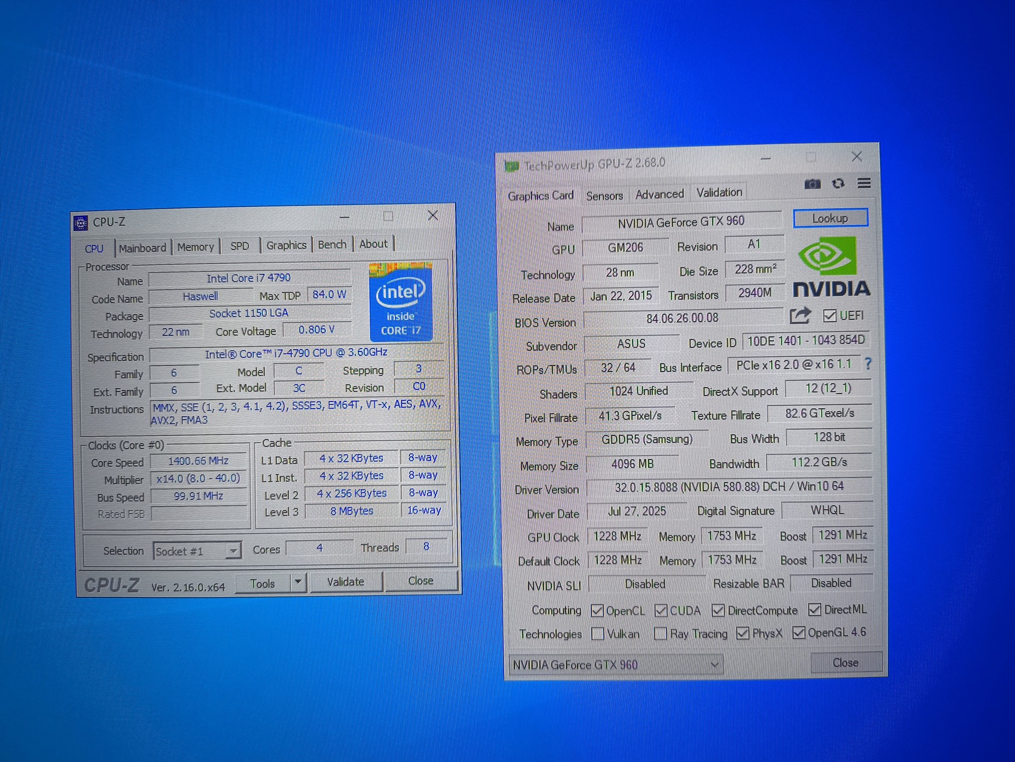The height and width of the screenshot is (762, 1015).
Task: Toggle the Vulkan checkbox
Action: tap(598, 634)
